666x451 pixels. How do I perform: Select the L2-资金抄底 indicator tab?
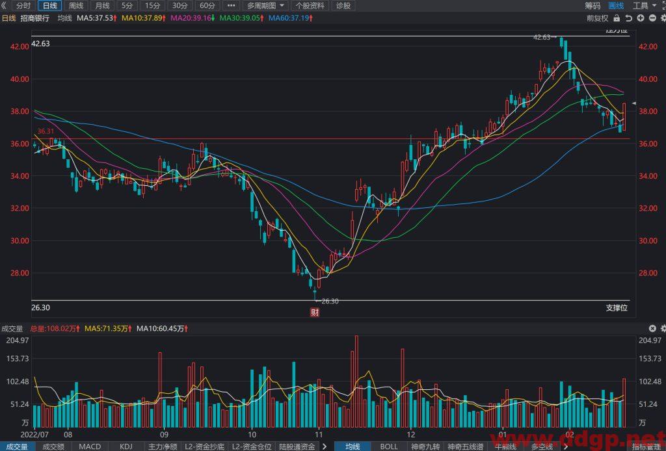[x=204, y=446]
